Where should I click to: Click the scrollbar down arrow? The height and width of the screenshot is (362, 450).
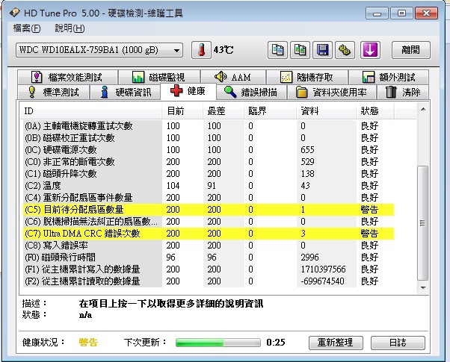pos(423,287)
